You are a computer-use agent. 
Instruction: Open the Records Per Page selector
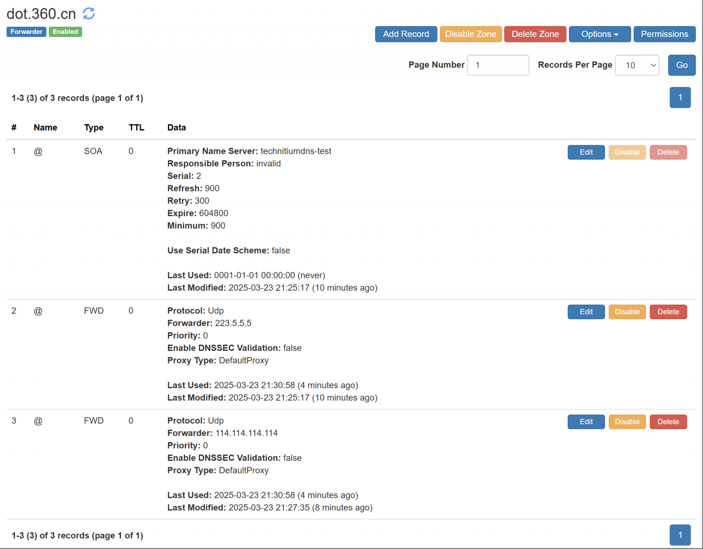637,65
